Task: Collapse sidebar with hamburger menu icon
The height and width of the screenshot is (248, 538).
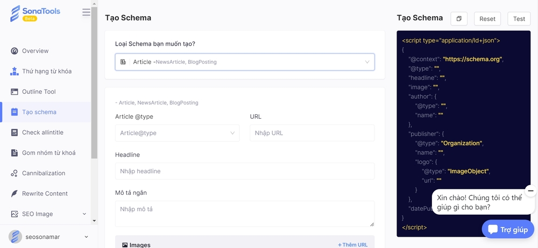Action: click(87, 12)
